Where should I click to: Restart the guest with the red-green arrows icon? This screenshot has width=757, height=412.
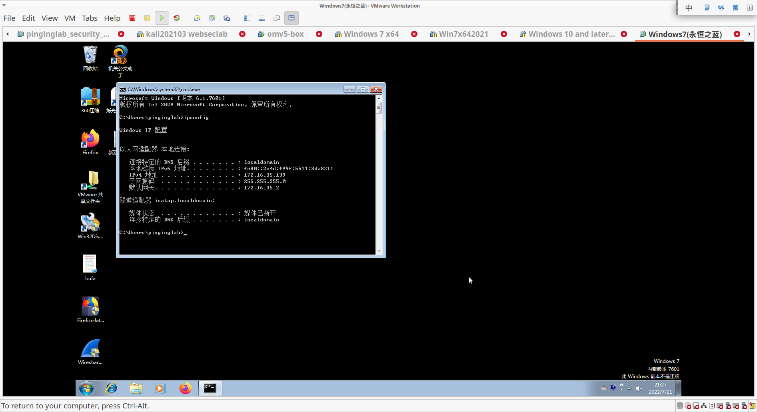[177, 18]
